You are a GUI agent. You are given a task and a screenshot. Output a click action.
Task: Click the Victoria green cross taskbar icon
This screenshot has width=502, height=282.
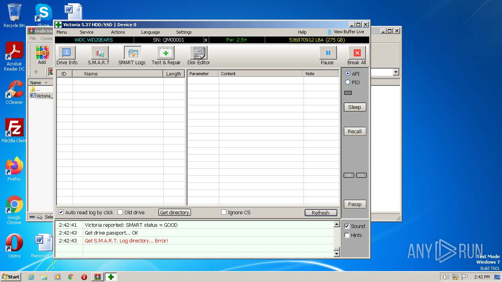[x=111, y=277]
